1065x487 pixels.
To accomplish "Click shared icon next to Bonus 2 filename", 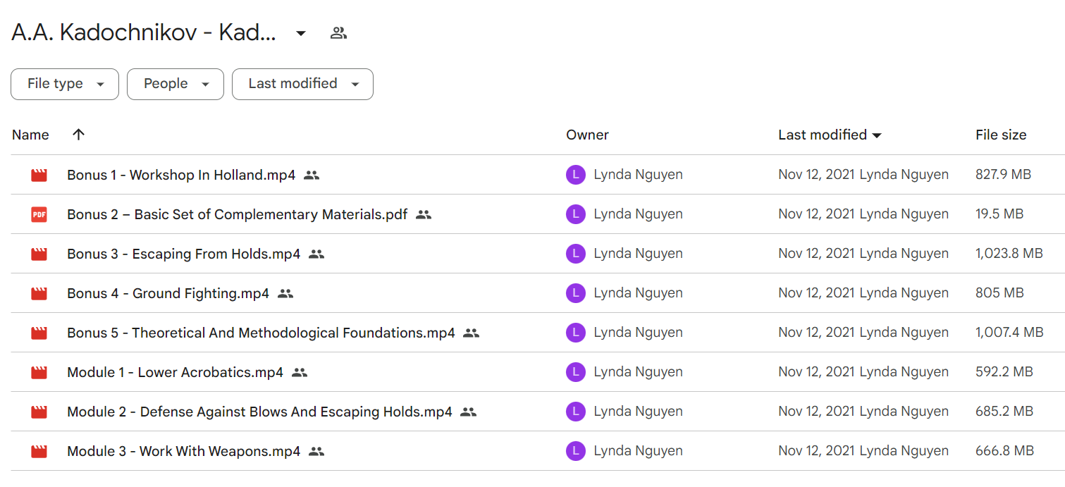I will coord(423,215).
